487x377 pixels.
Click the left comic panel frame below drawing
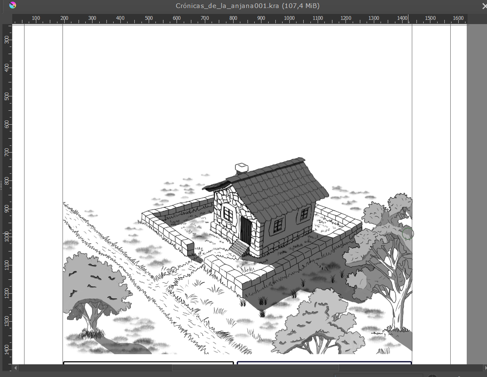148,362
